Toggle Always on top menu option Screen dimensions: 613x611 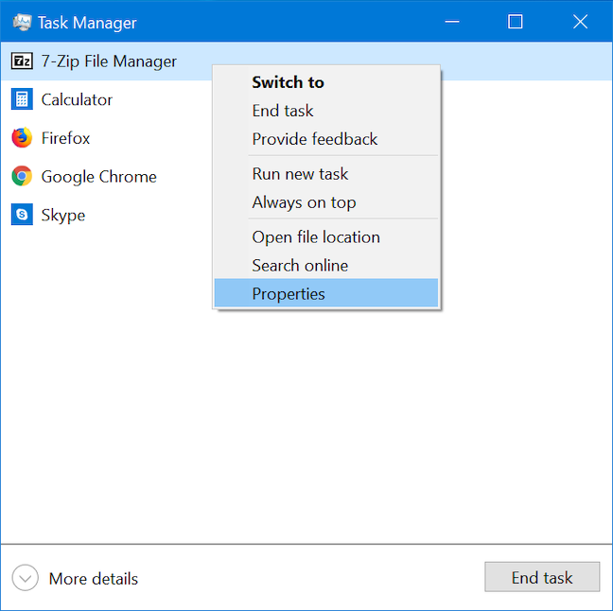(326, 202)
